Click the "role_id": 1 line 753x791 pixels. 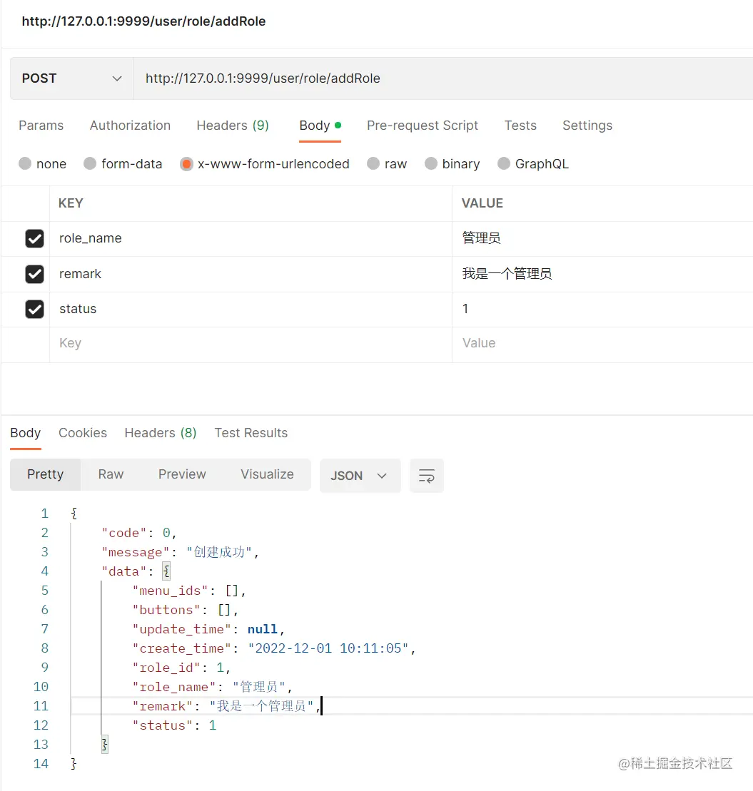click(181, 668)
